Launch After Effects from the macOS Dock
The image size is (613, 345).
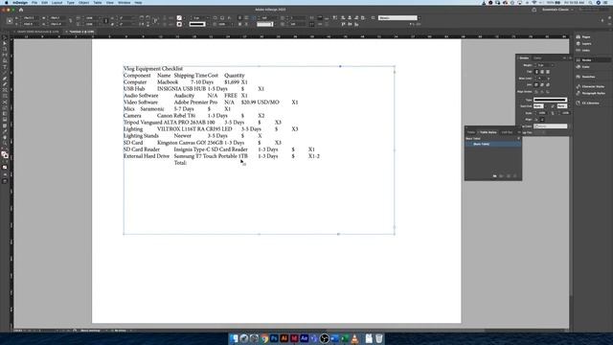tap(305, 338)
